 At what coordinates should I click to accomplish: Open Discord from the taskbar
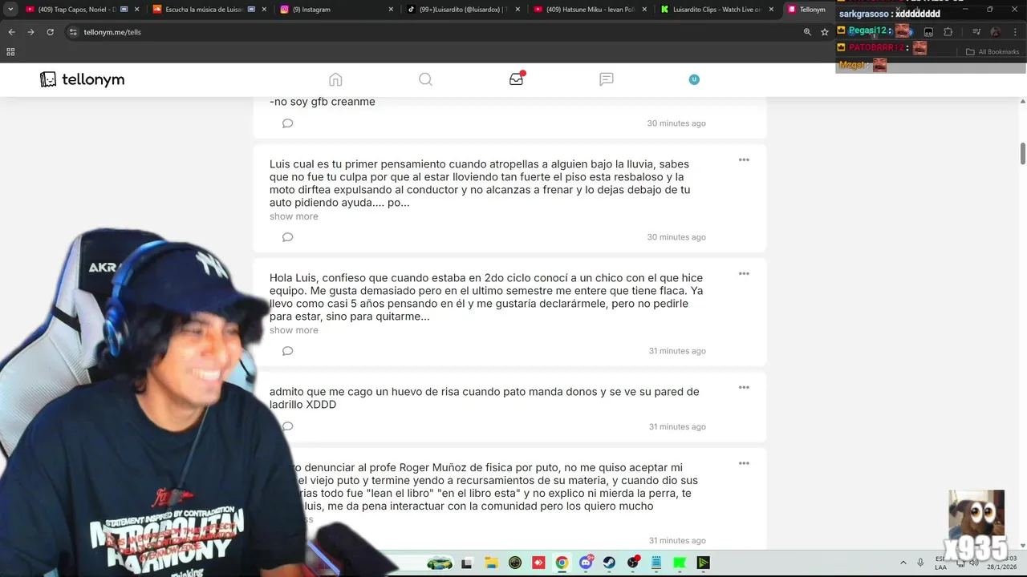click(587, 563)
